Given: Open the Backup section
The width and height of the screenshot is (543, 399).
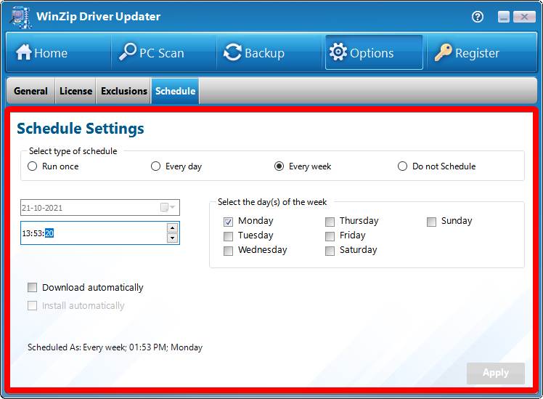Looking at the screenshot, I should [269, 53].
